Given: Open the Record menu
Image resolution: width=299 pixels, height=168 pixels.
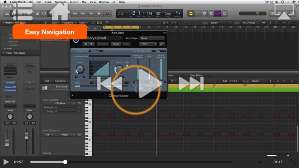Looking at the screenshot, I should (74, 2).
